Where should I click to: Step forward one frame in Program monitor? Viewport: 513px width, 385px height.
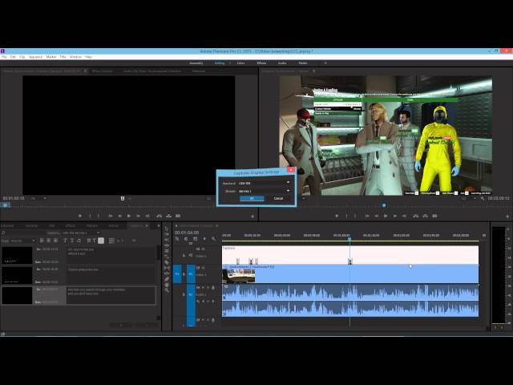tap(395, 216)
